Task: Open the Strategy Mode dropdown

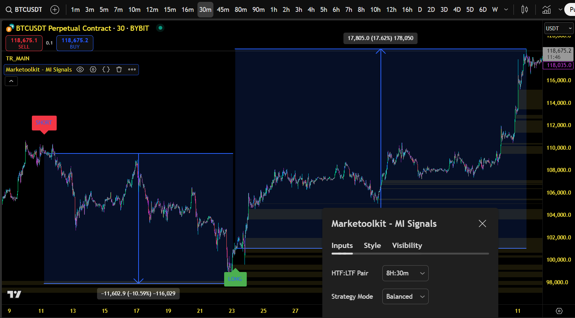Action: 405,296
